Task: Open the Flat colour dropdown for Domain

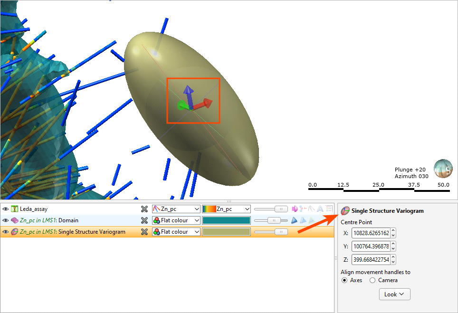Action: pos(176,220)
